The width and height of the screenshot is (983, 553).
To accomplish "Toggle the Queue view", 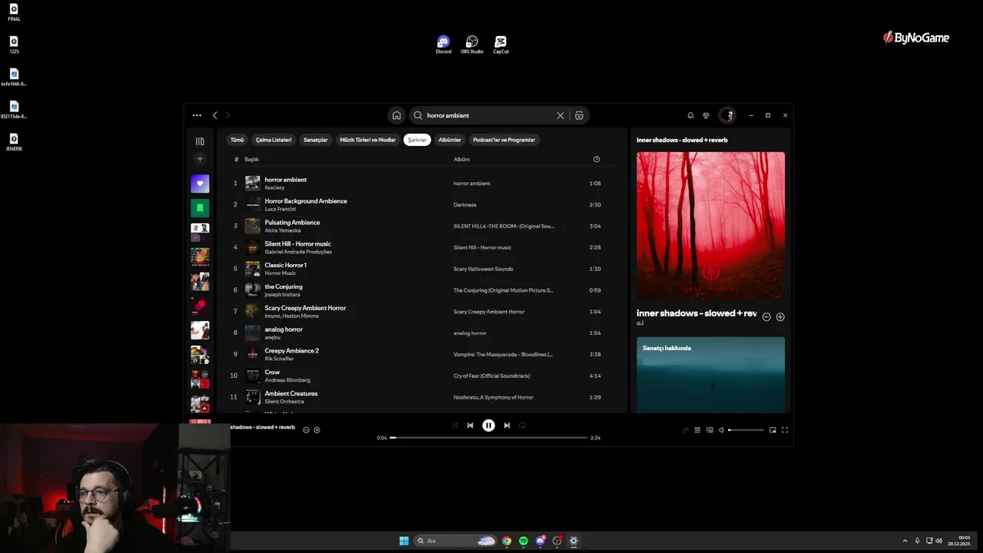I will click(x=697, y=430).
